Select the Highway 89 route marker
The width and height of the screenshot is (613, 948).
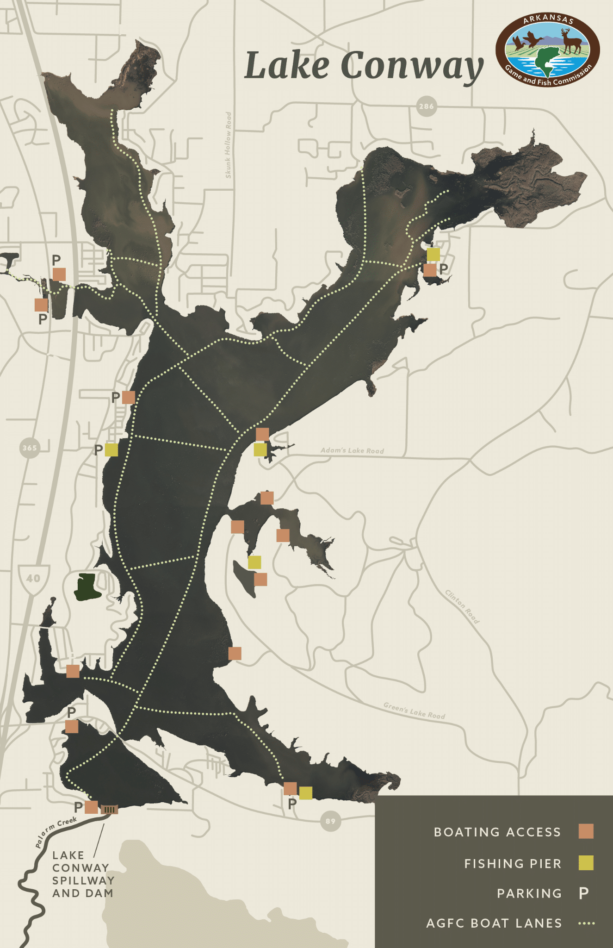coord(330,821)
